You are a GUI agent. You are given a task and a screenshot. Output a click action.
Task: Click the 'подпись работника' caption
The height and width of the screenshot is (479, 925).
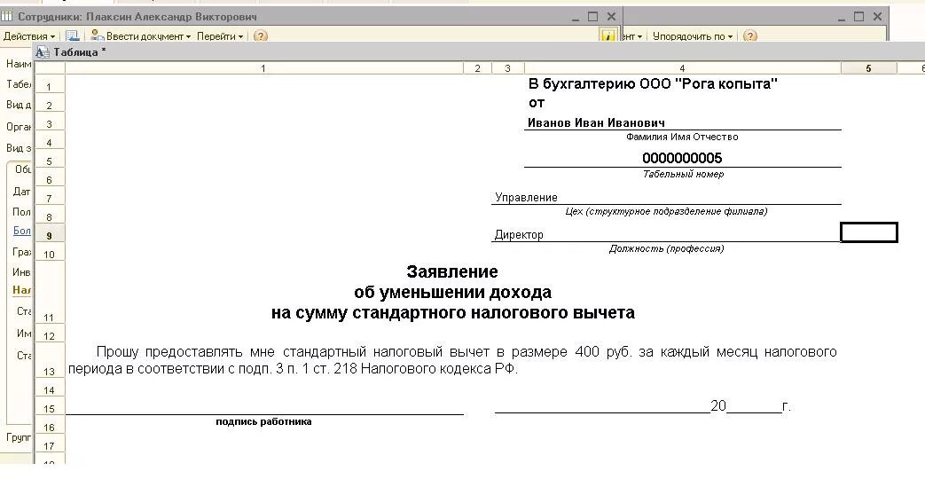point(263,421)
